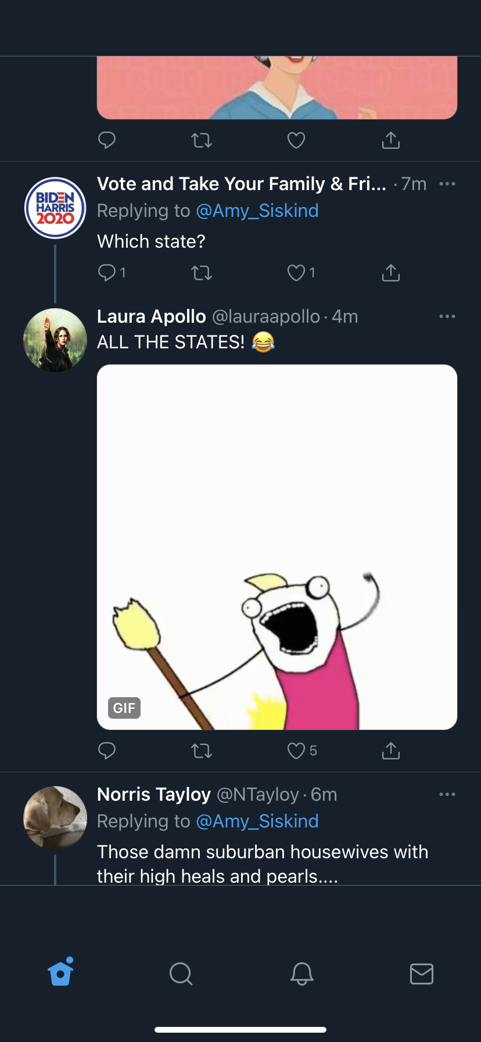Open the Notifications bell tab
This screenshot has width=481, height=1042.
302,973
